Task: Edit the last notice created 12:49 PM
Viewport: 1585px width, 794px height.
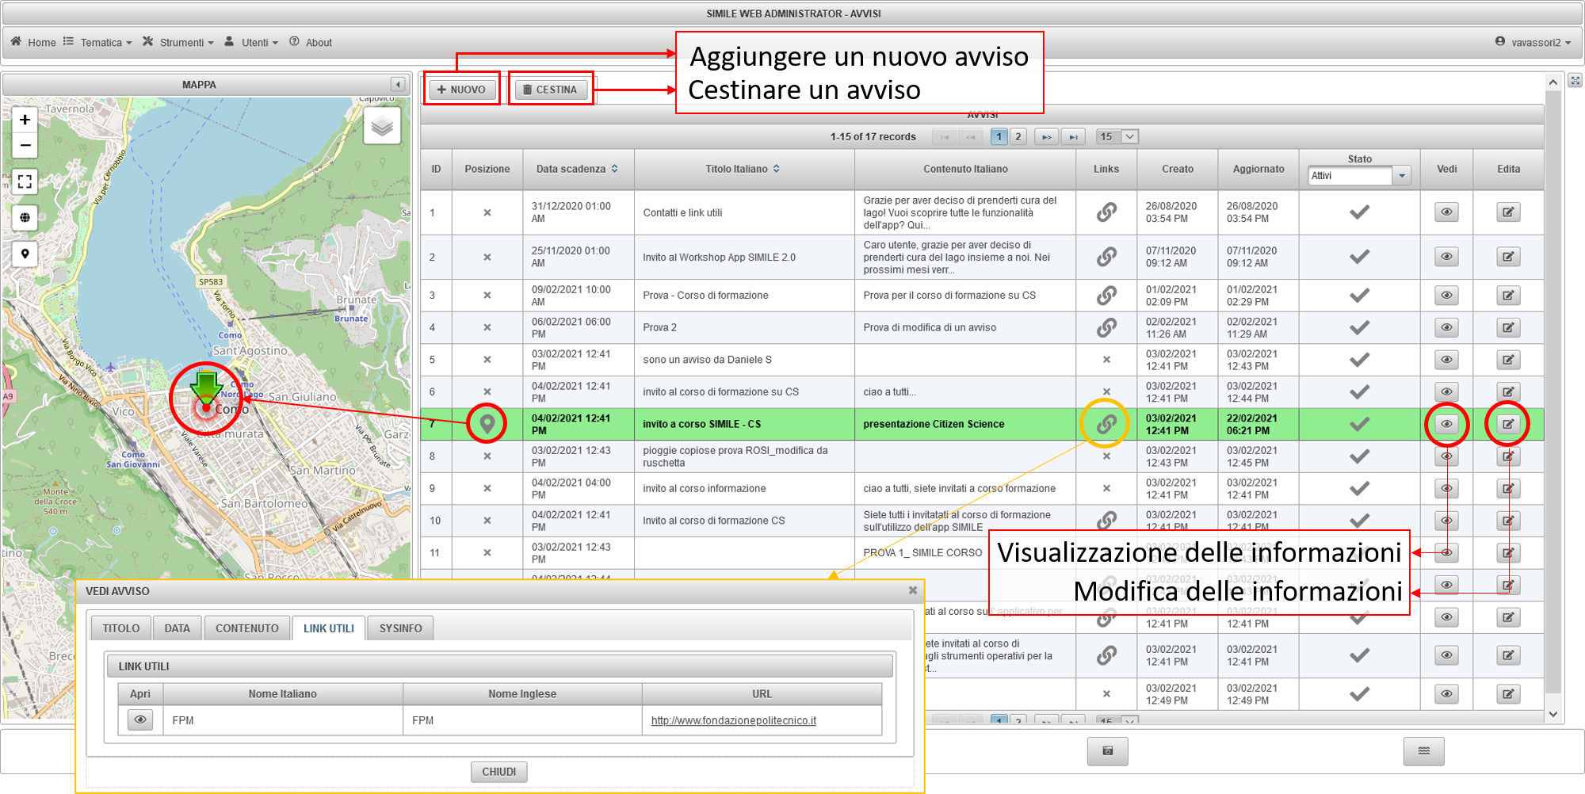Action: (x=1508, y=694)
